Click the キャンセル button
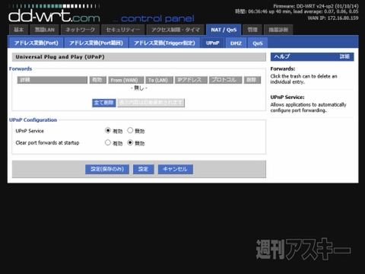 [x=176, y=169]
